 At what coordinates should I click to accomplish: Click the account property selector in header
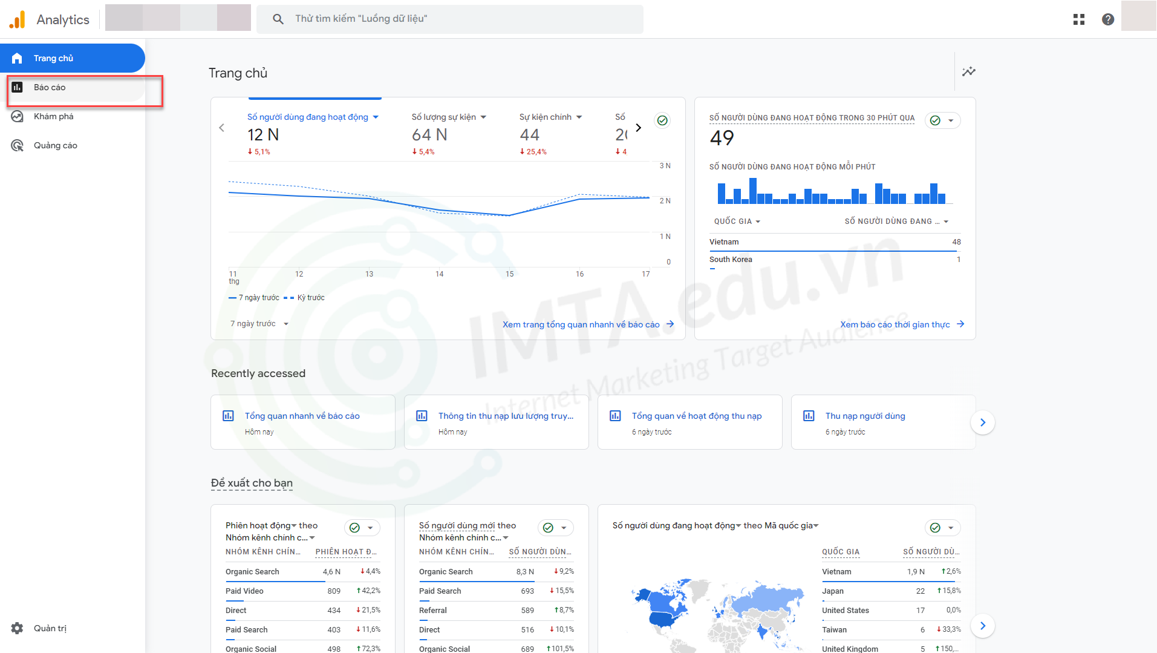(x=178, y=18)
